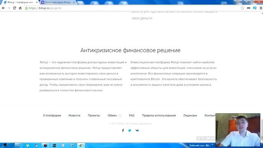Open the Проекты footer link
This screenshot has width=263, height=148.
coord(94,116)
